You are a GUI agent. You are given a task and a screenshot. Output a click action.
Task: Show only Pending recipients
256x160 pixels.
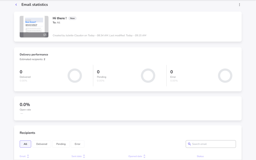61,144
